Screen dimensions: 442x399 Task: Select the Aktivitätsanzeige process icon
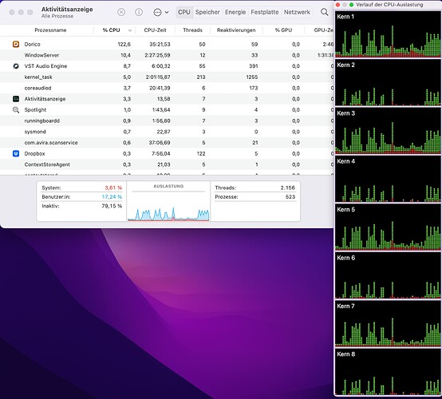[x=16, y=99]
